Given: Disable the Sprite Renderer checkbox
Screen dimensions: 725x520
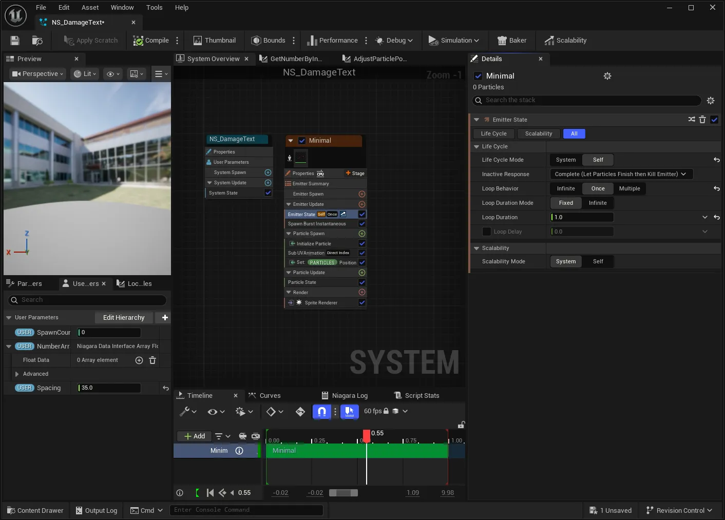Looking at the screenshot, I should [x=362, y=303].
